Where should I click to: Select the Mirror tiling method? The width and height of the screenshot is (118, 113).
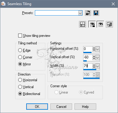(20, 64)
